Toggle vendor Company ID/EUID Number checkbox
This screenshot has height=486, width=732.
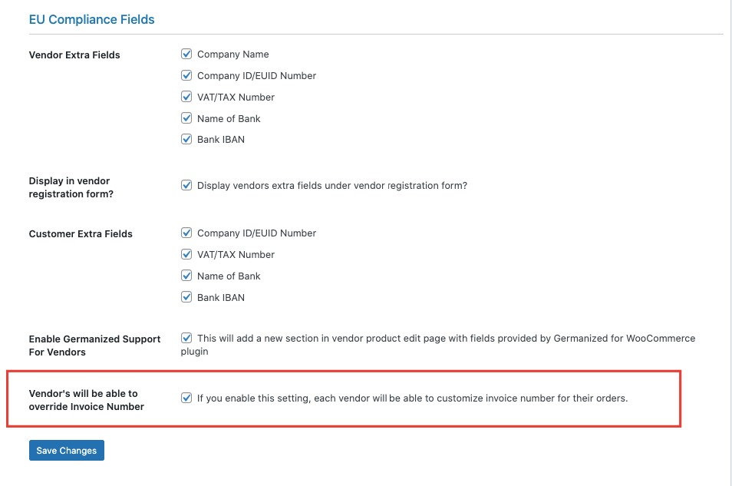coord(186,75)
